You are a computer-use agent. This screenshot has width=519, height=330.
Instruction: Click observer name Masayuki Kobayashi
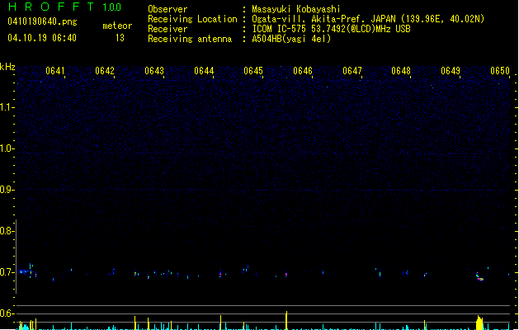click(x=296, y=9)
